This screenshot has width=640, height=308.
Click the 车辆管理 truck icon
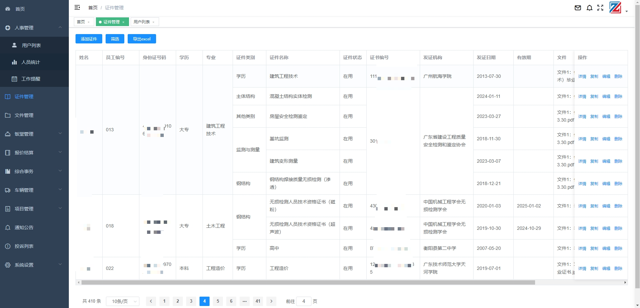[8, 190]
